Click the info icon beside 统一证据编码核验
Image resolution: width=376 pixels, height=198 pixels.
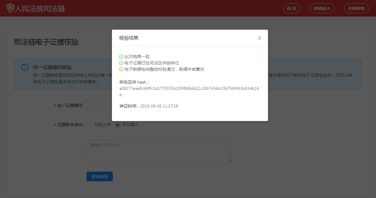[x=25, y=67]
